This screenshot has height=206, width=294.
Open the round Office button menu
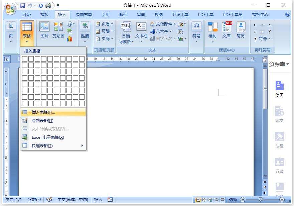(x=10, y=9)
